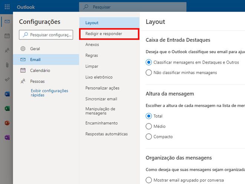Open People from the left rail icon
The image size is (245, 184).
[x=7, y=51]
